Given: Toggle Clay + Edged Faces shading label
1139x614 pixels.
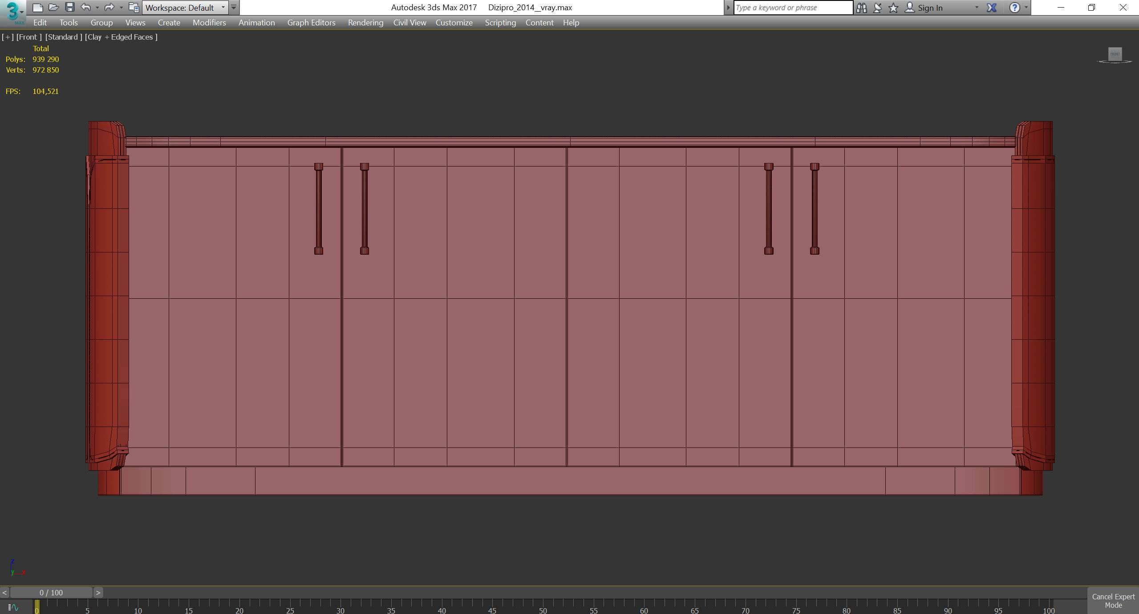Looking at the screenshot, I should pyautogui.click(x=121, y=37).
